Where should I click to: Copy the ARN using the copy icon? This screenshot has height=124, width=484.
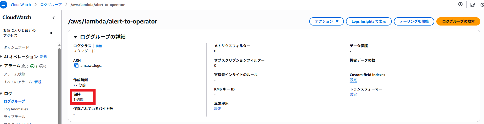click(76, 65)
